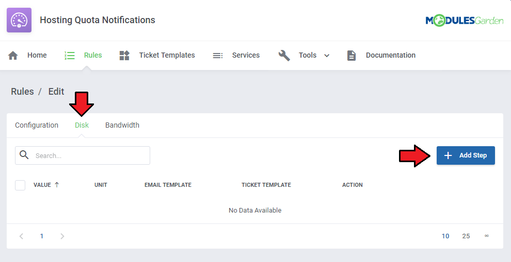The height and width of the screenshot is (262, 511).
Task: Tick the select-all checkbox in table header
Action: (x=20, y=185)
